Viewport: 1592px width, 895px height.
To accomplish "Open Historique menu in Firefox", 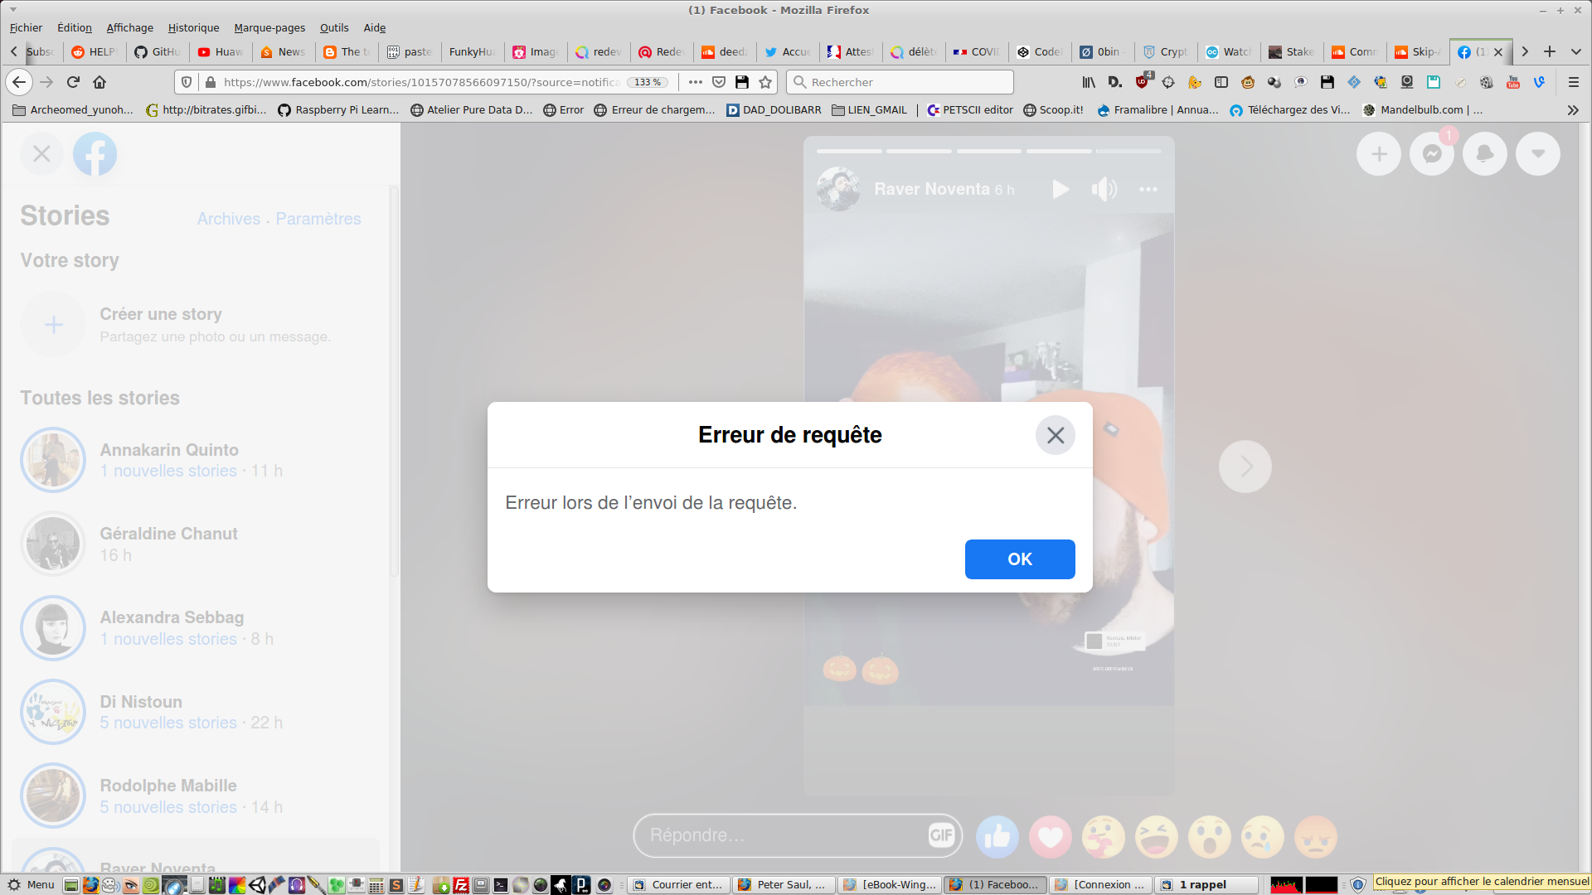I will point(193,27).
